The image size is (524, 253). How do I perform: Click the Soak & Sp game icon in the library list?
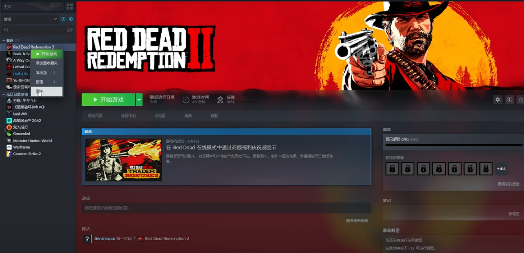coord(9,54)
